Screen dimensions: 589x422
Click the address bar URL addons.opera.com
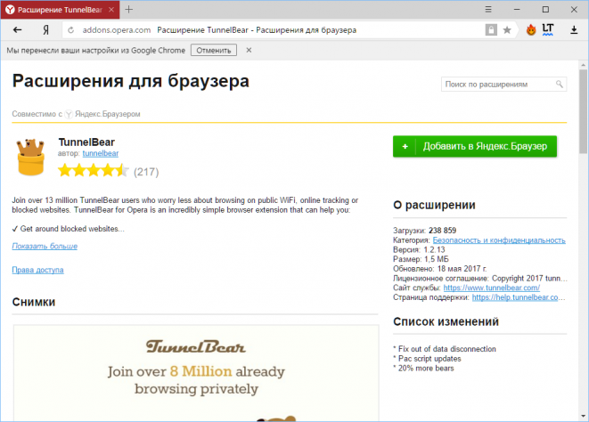(x=117, y=30)
